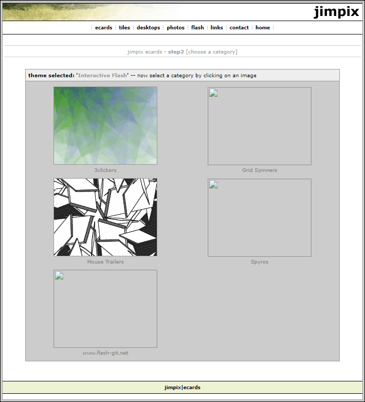The width and height of the screenshot is (365, 402).
Task: Click the Grid Spinners caption text
Action: pos(260,170)
